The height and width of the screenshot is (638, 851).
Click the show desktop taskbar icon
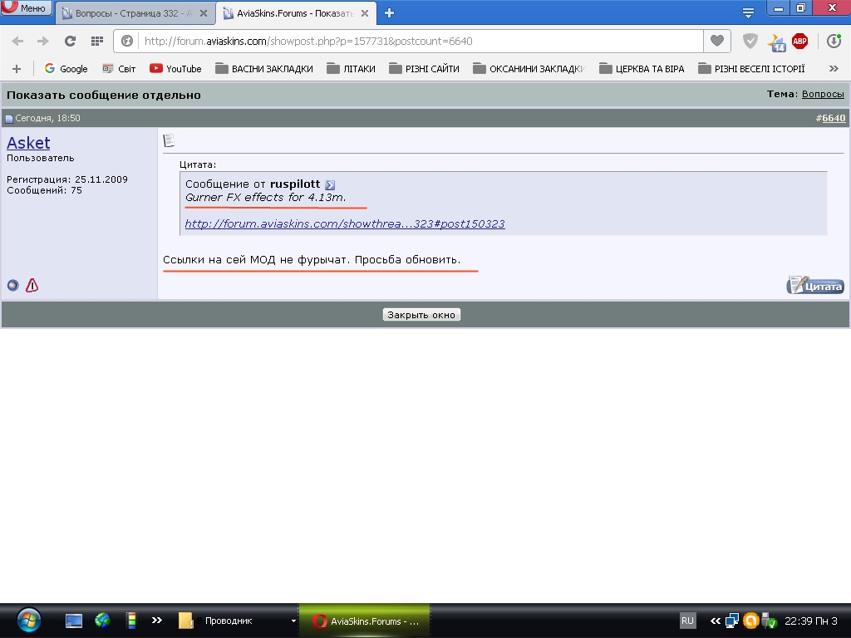(x=74, y=621)
